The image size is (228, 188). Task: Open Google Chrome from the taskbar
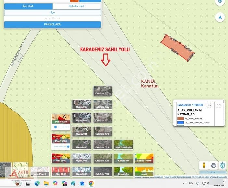pos(91,183)
